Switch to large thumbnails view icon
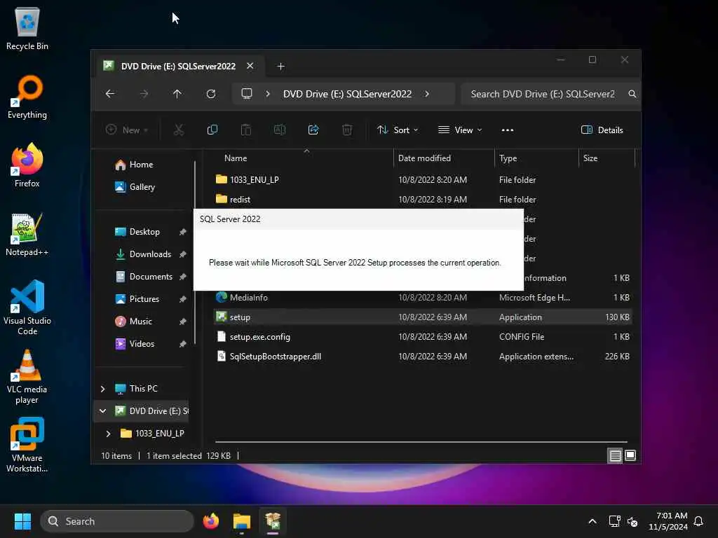Viewport: 718px width, 538px height. tap(630, 455)
